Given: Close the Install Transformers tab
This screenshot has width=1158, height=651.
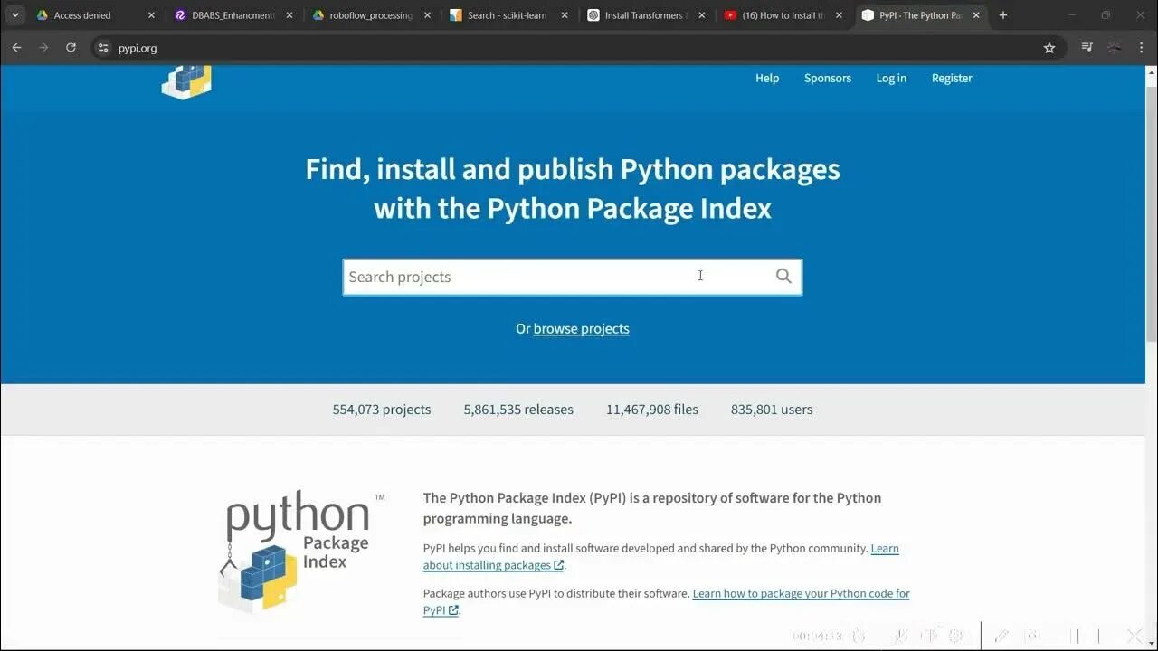Looking at the screenshot, I should pyautogui.click(x=702, y=15).
